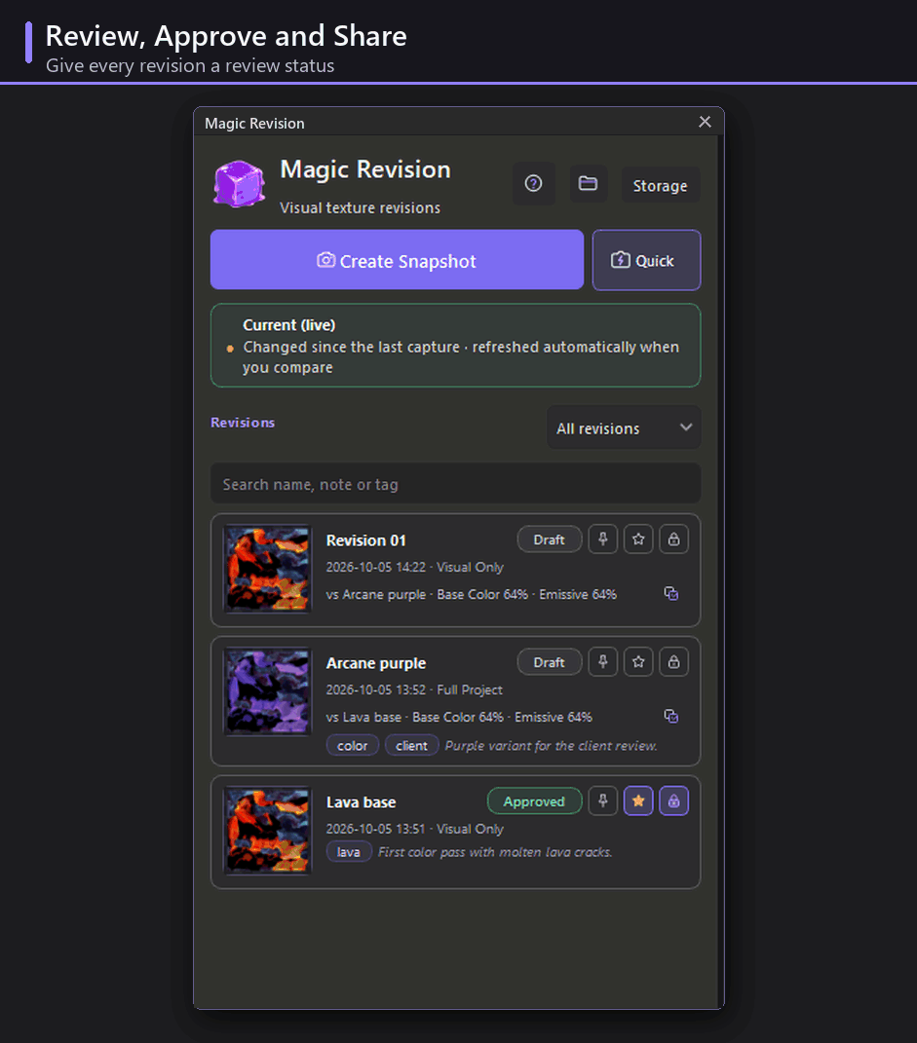Screen dimensions: 917x1043
Task: Click the '2026-10-05 14:22 · Visual Only' text
Action: point(414,568)
